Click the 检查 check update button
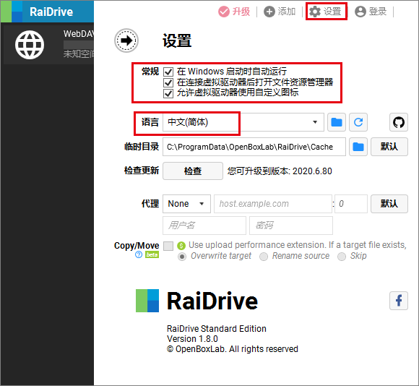419x386 pixels. point(193,171)
